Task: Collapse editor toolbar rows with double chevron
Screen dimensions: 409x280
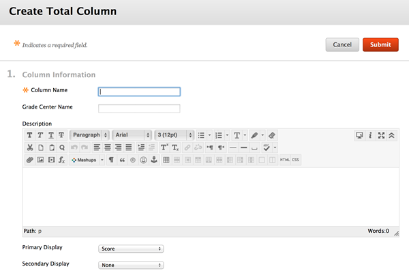Action: coord(391,135)
